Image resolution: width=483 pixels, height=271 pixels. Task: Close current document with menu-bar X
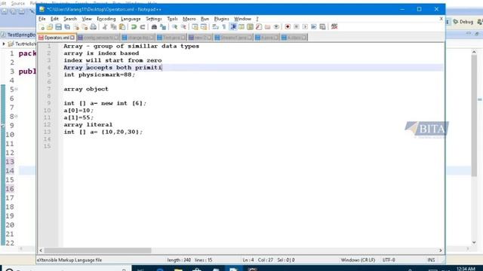point(441,19)
